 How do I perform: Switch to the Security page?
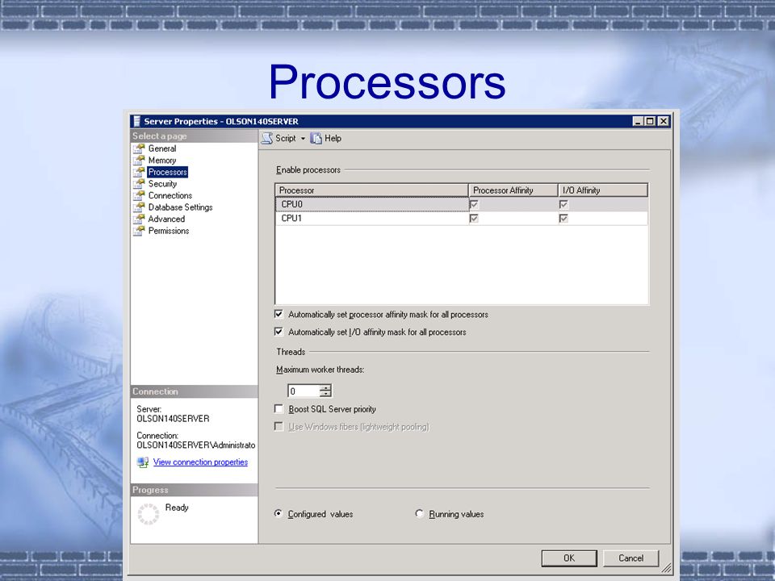coord(162,184)
